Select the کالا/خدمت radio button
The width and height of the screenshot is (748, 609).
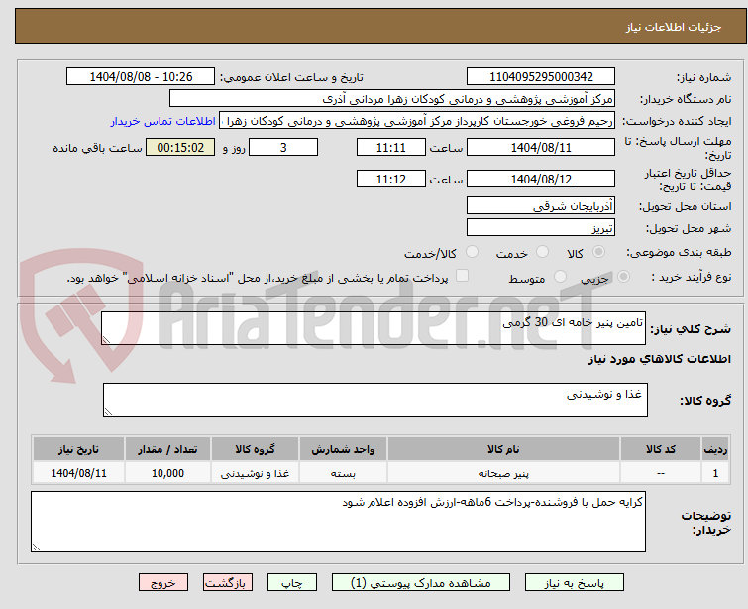pyautogui.click(x=472, y=252)
